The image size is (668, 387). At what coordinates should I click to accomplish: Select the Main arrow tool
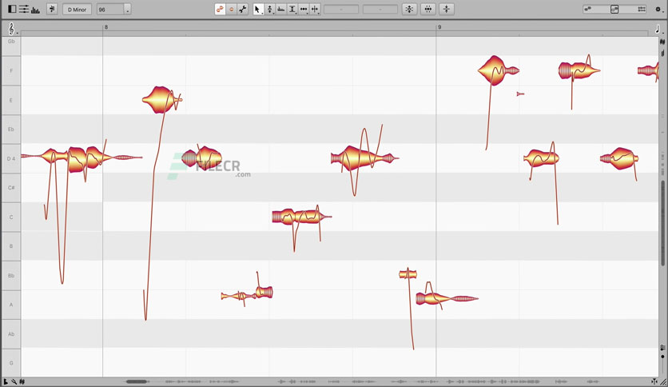258,9
